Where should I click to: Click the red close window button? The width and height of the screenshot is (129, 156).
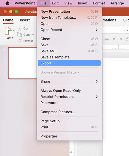pos(5,12)
